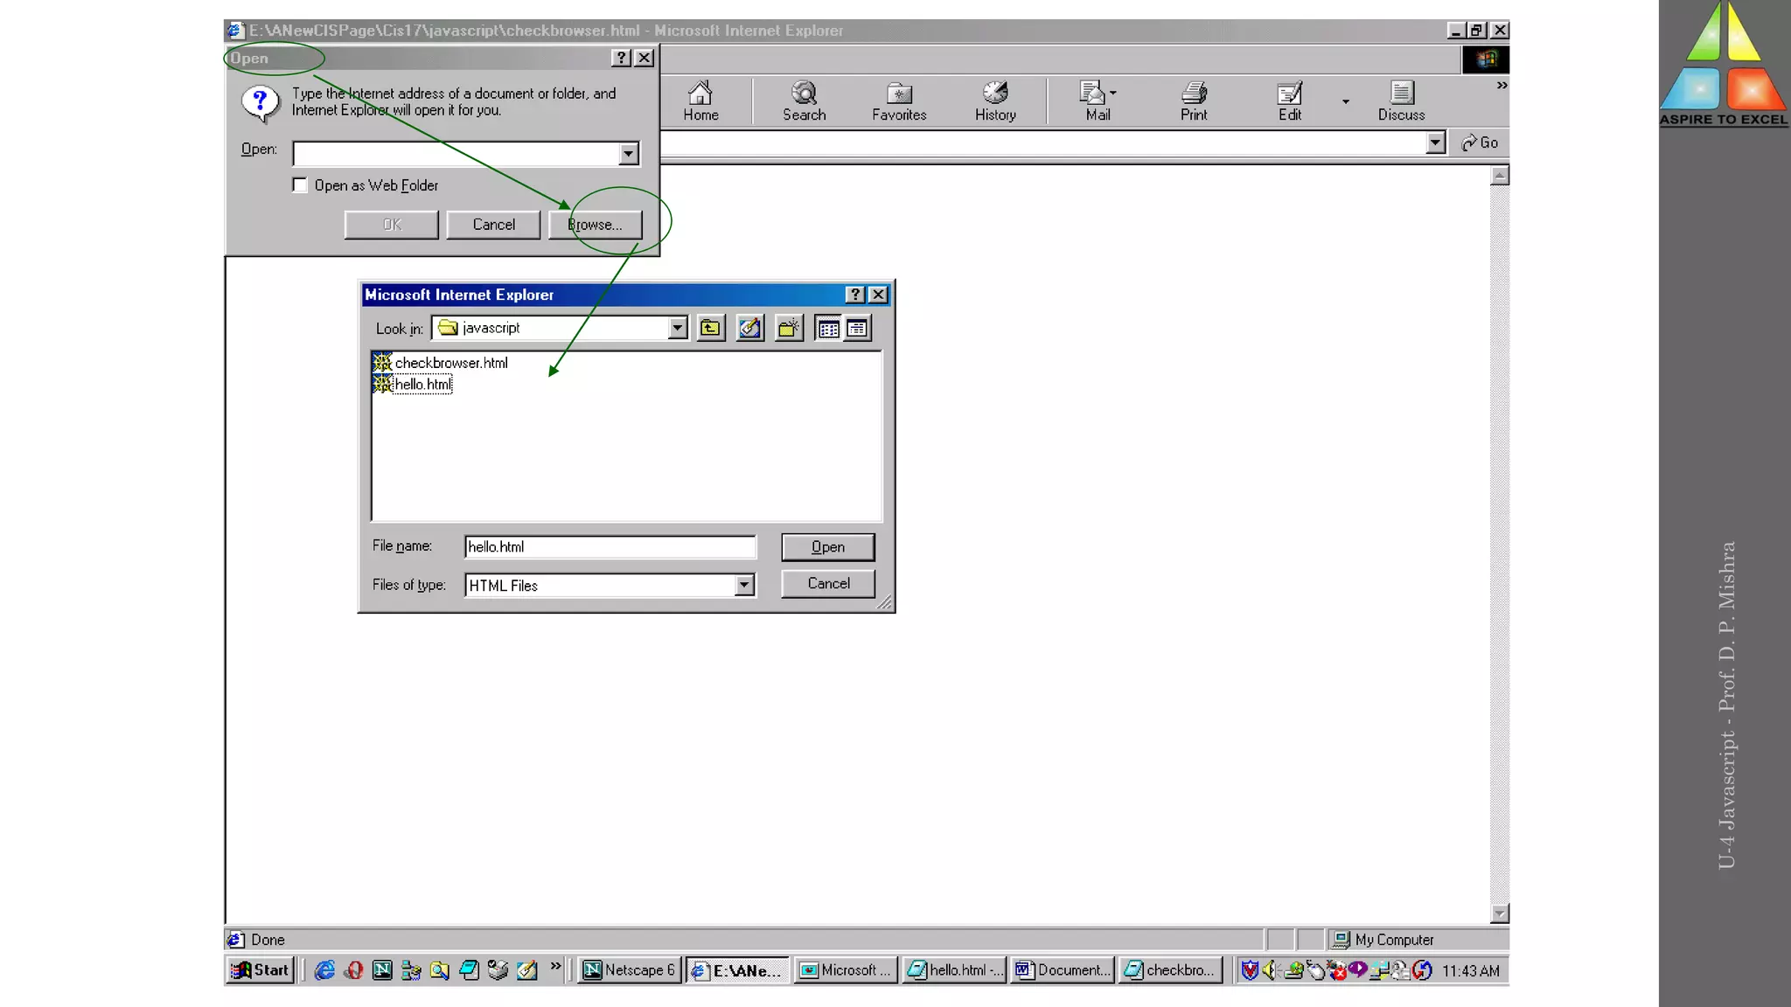Create new folder icon in file dialog
Image resolution: width=1791 pixels, height=1007 pixels.
[x=788, y=329]
